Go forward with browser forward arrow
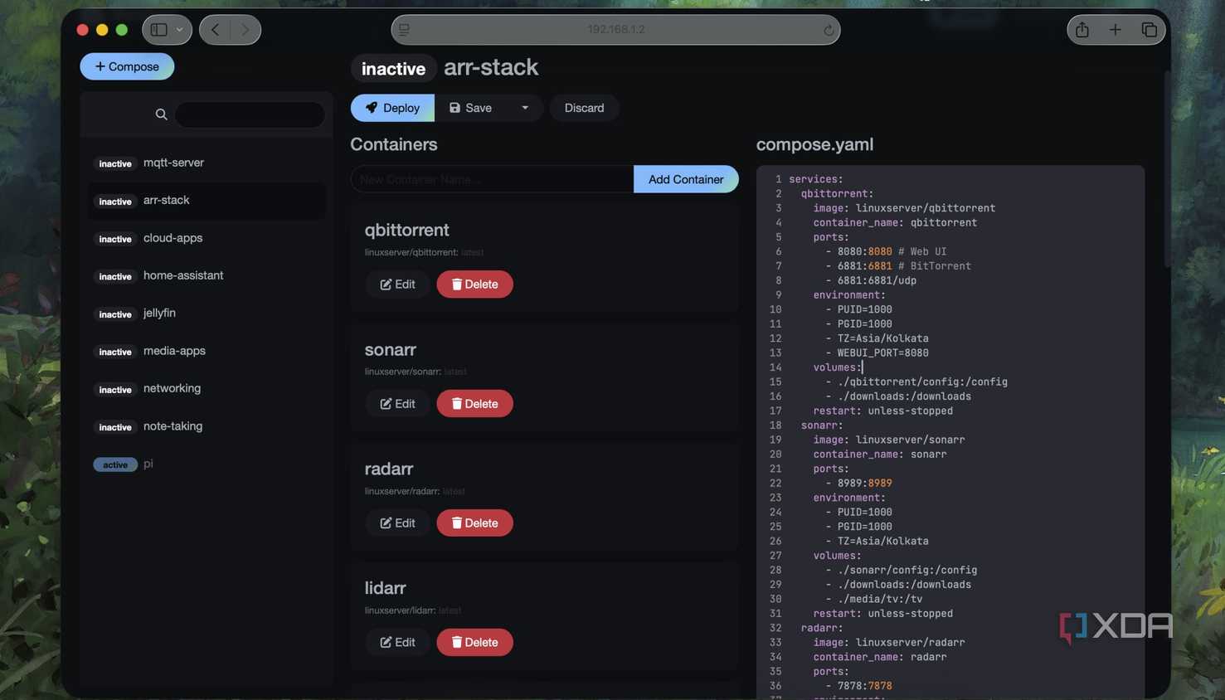 tap(245, 30)
